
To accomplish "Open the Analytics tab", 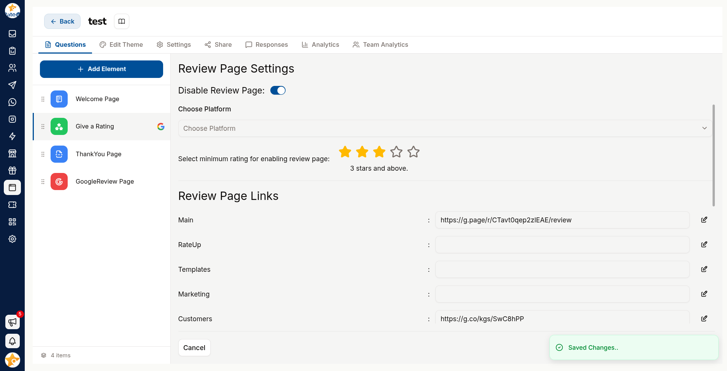I will click(321, 44).
